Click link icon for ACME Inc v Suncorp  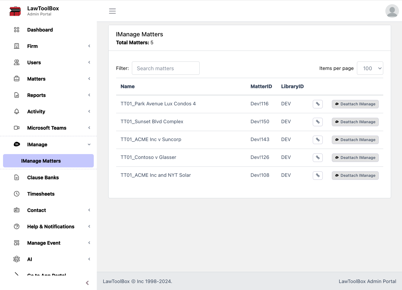coord(318,140)
